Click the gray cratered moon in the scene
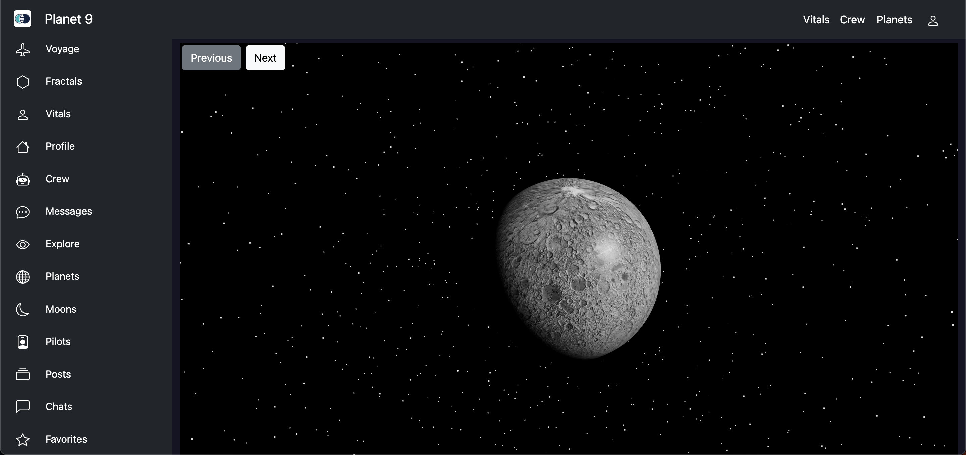The width and height of the screenshot is (966, 455). tap(579, 268)
